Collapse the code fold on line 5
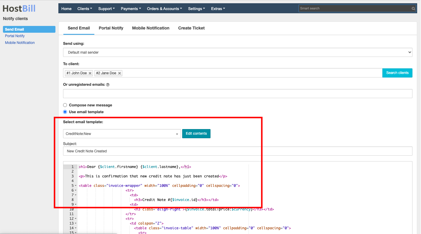421x234 pixels. [x=75, y=185]
